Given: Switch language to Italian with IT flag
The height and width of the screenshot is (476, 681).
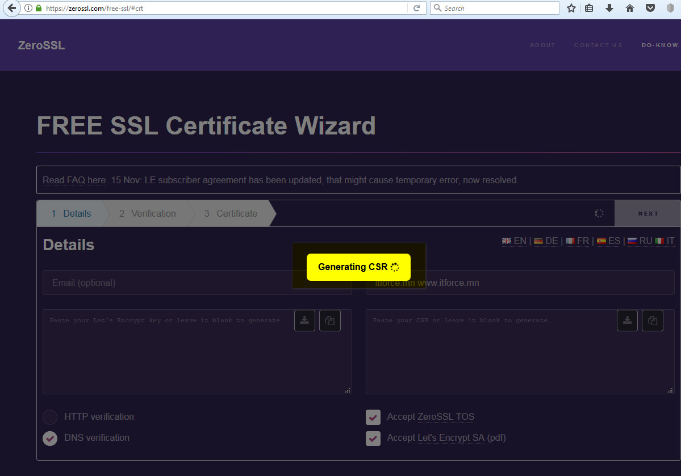Looking at the screenshot, I should coord(665,241).
